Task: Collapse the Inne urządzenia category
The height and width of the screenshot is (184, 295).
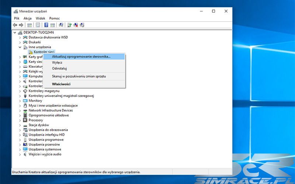Action: (20, 47)
